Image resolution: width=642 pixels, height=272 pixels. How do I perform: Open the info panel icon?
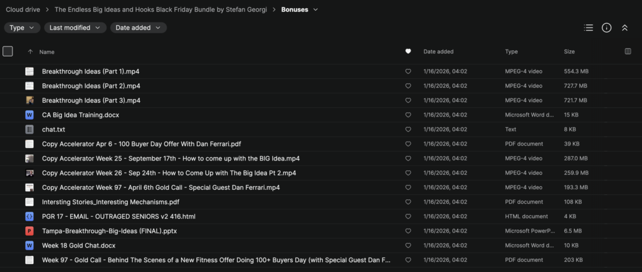tap(606, 28)
